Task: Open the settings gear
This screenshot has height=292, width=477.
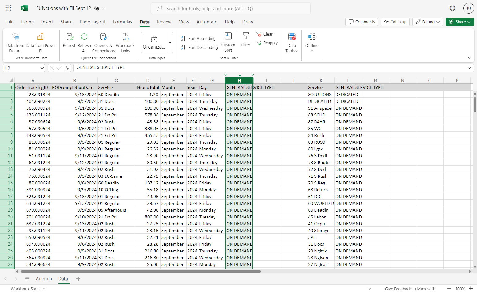Action: click(453, 8)
